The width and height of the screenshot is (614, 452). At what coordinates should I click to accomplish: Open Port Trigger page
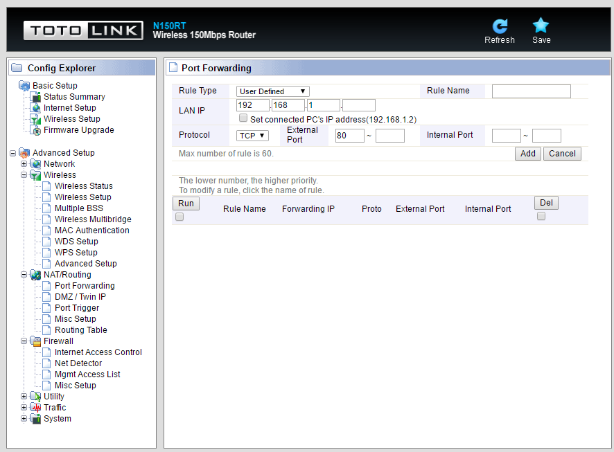[x=77, y=308]
